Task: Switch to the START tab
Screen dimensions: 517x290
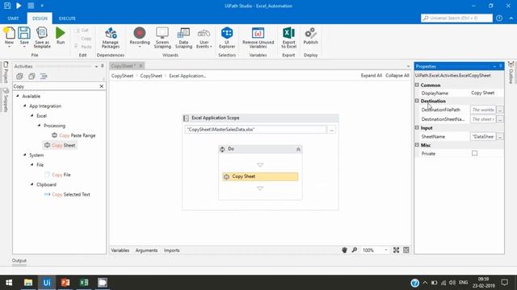Action: coord(13,19)
